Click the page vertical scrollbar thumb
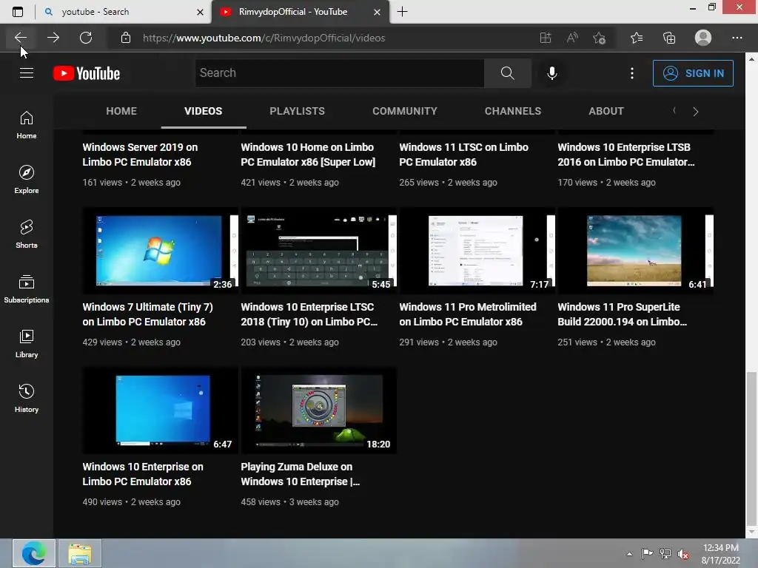This screenshot has height=568, width=758. 751,447
